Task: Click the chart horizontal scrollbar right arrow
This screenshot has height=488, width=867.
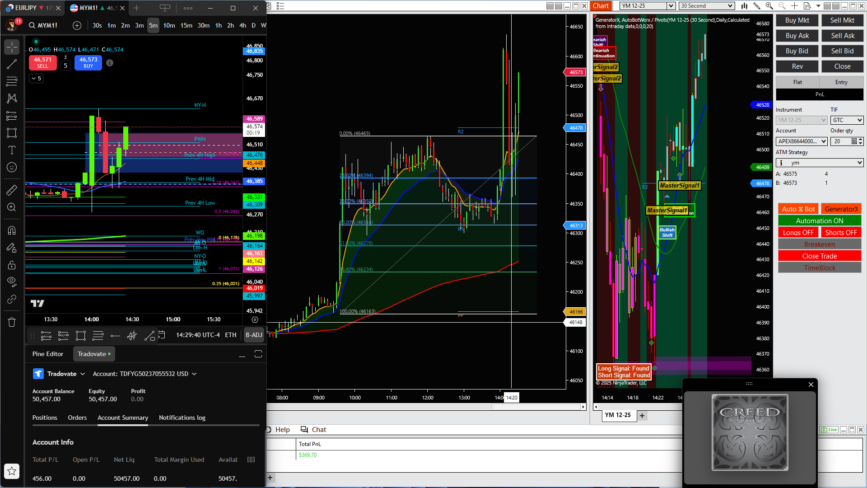Action: [x=583, y=407]
